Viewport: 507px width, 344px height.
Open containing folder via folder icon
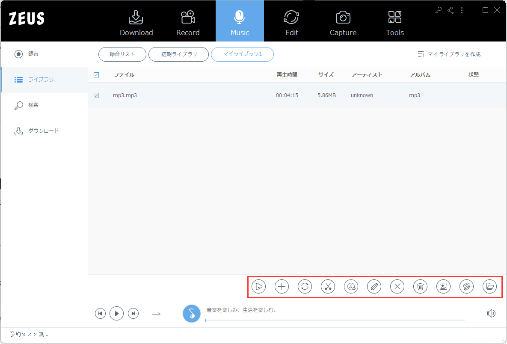pyautogui.click(x=489, y=286)
